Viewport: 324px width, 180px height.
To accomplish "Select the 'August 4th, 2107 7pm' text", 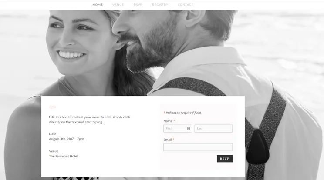I will tap(66, 139).
